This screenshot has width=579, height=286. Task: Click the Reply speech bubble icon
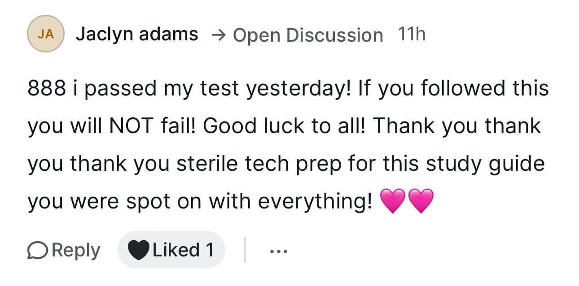(x=38, y=250)
